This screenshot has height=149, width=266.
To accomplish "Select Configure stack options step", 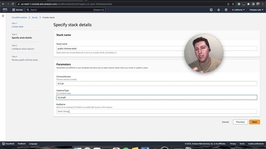I will [x=23, y=49].
